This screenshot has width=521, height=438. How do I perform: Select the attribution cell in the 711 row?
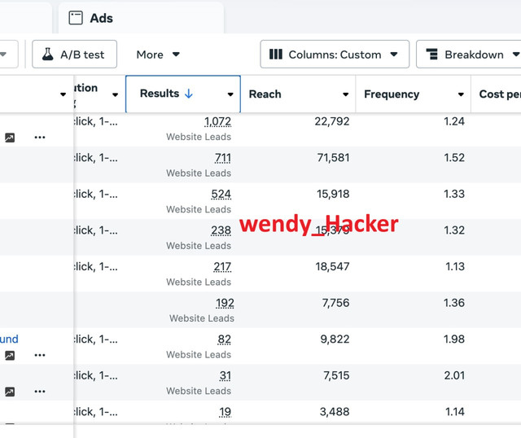(x=96, y=157)
